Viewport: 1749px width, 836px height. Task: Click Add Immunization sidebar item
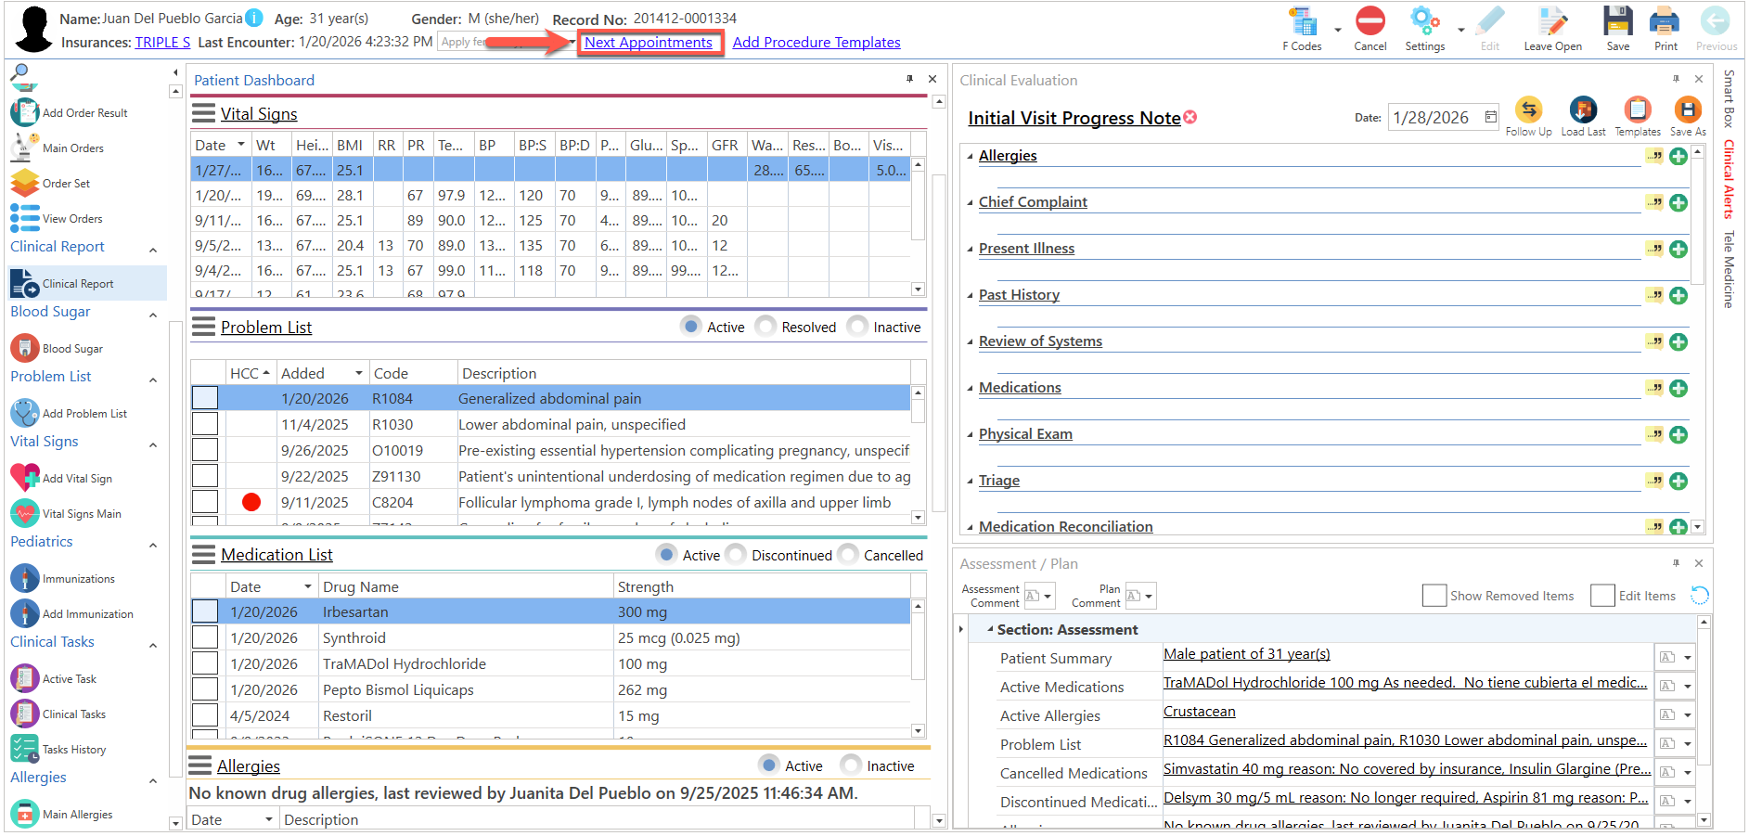[72, 613]
